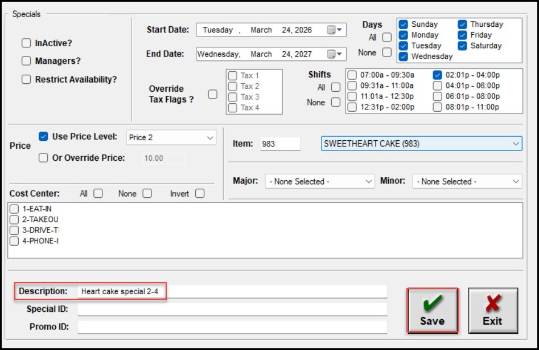Check the 1-EAT-IN cost center

click(x=14, y=209)
